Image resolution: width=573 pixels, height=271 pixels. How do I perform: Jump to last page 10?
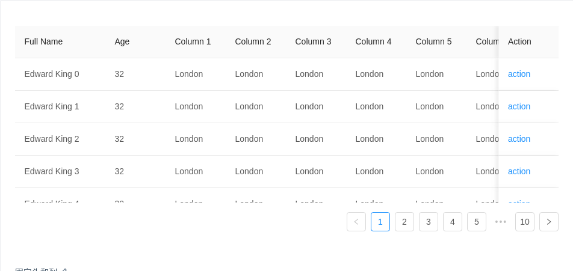coord(525,222)
